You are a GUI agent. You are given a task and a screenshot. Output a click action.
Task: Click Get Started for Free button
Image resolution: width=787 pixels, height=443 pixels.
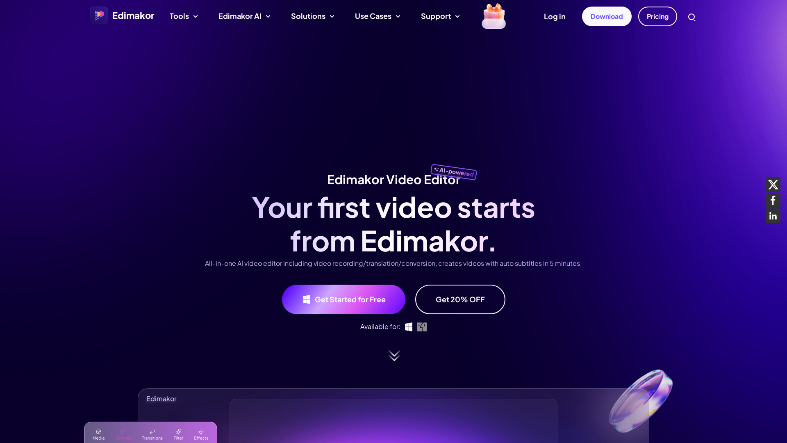(x=344, y=300)
